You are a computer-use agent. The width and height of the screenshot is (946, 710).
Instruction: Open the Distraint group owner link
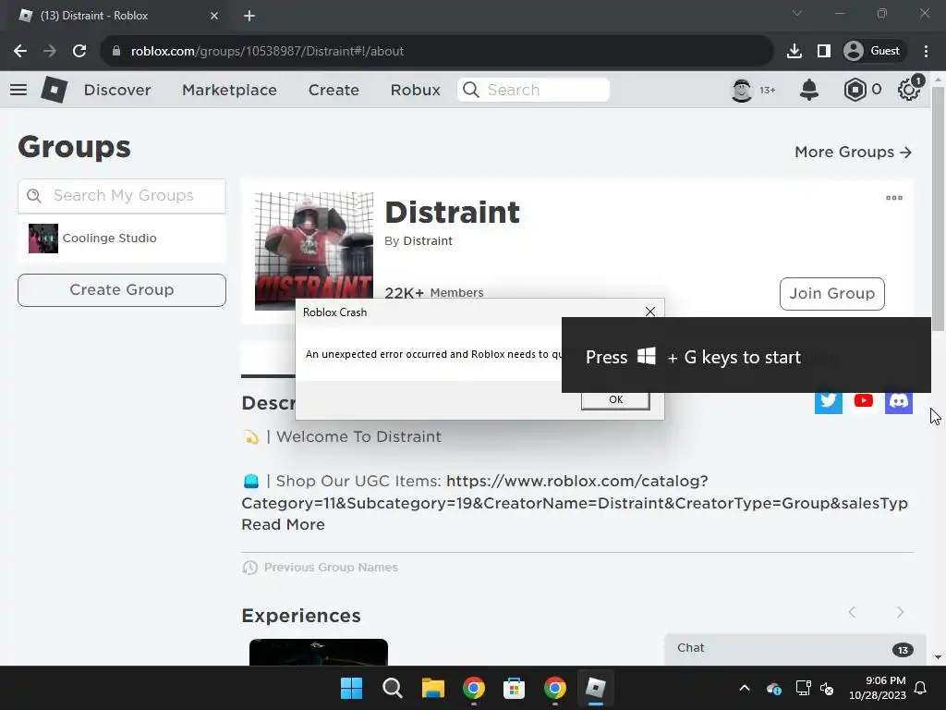coord(428,241)
